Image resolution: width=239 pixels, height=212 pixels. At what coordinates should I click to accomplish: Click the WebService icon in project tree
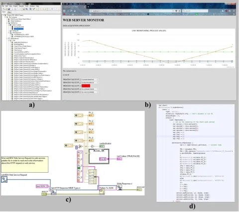9,23
